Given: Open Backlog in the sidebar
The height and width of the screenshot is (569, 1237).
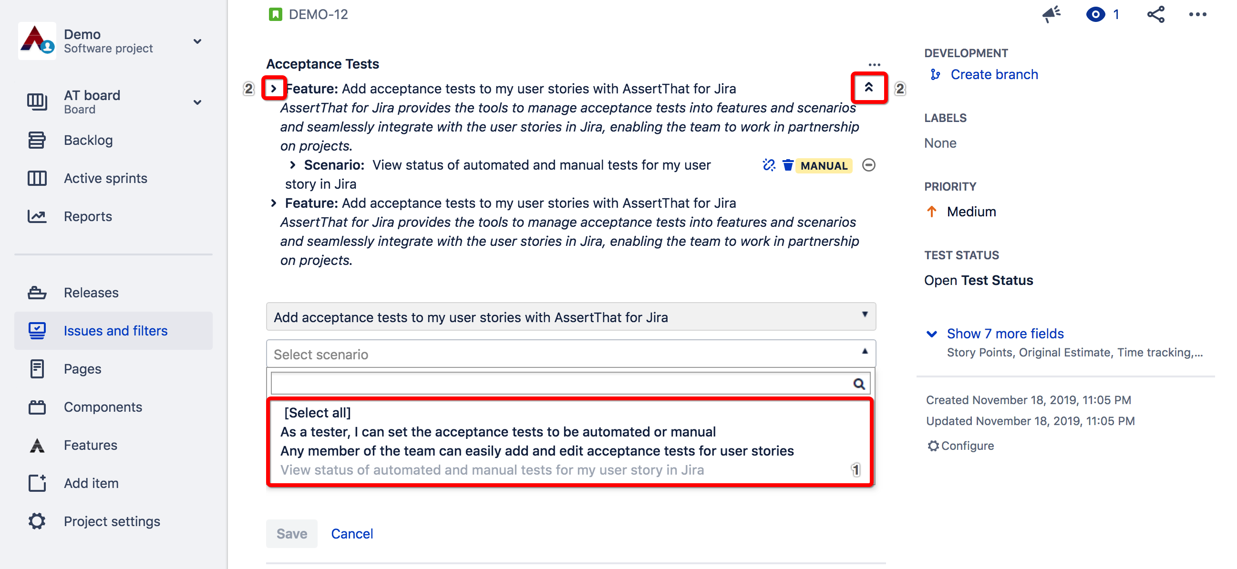Looking at the screenshot, I should pos(88,140).
